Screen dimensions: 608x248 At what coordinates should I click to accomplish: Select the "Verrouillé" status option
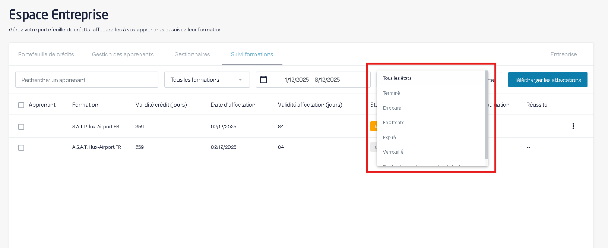393,152
